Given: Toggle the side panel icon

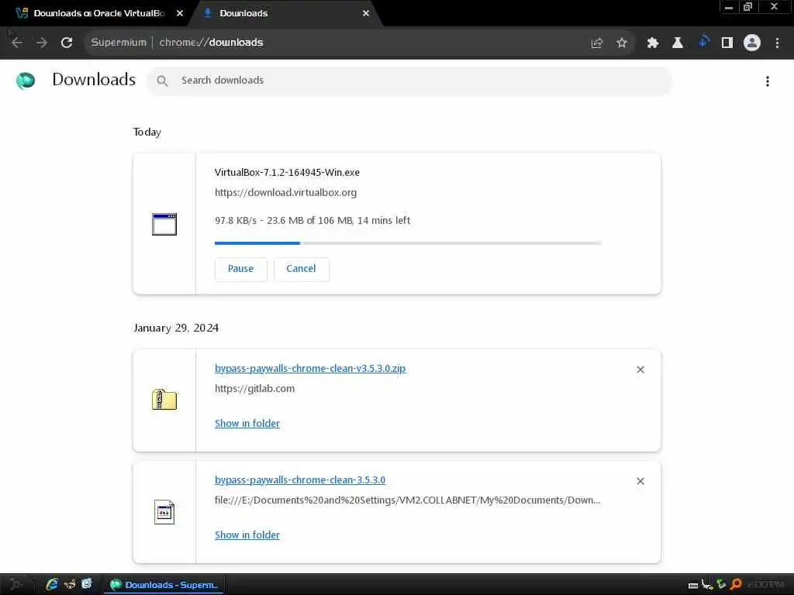Looking at the screenshot, I should 727,43.
